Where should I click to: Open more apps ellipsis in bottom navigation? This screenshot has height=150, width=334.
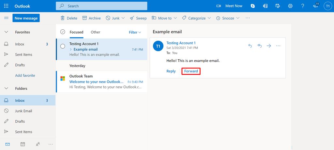coord(51,144)
